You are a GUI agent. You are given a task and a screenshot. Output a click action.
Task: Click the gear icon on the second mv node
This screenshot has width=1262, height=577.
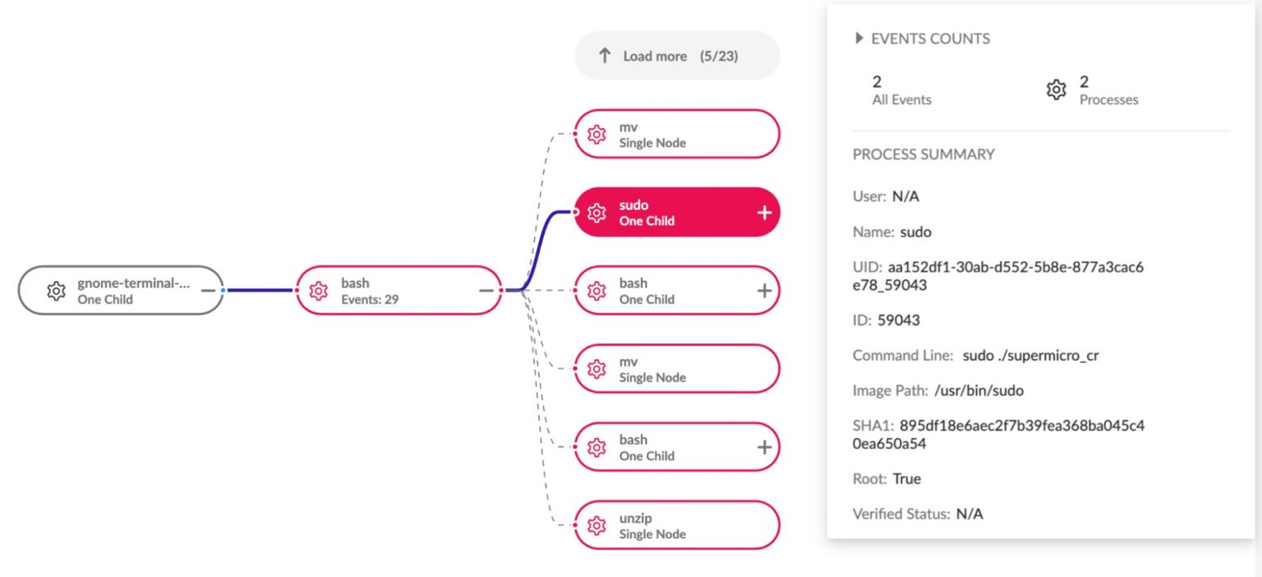coord(597,369)
